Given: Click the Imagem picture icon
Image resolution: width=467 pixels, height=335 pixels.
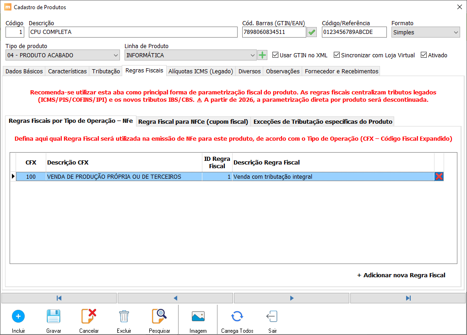Looking at the screenshot, I should coord(198,316).
